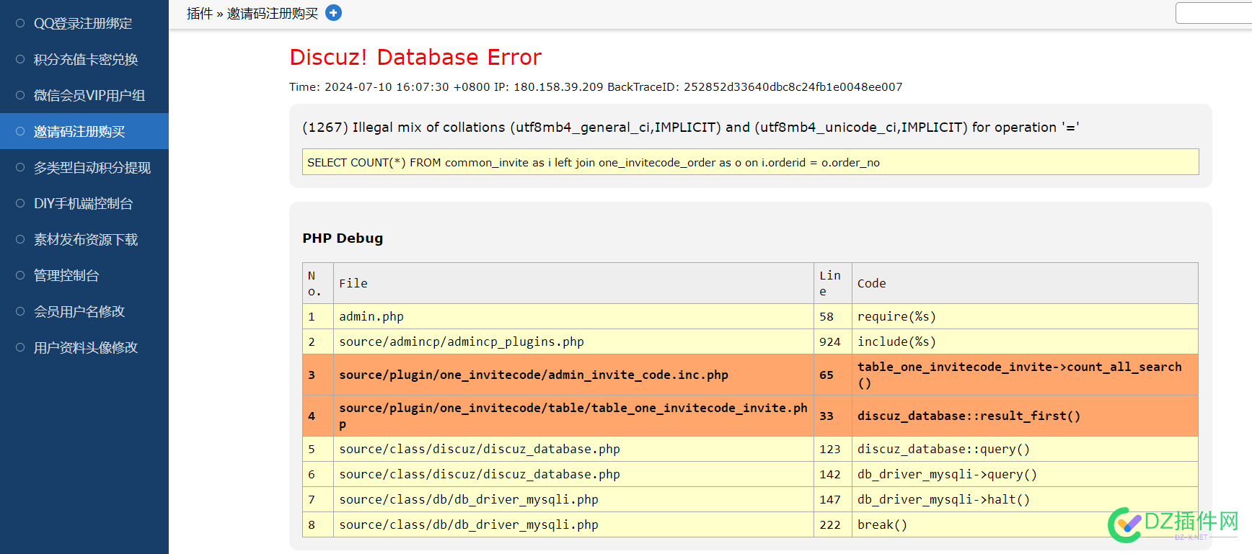Screen dimensions: 1252x554
Task: Click db_driver_mysqli->query() code cell
Action: tap(1025, 474)
